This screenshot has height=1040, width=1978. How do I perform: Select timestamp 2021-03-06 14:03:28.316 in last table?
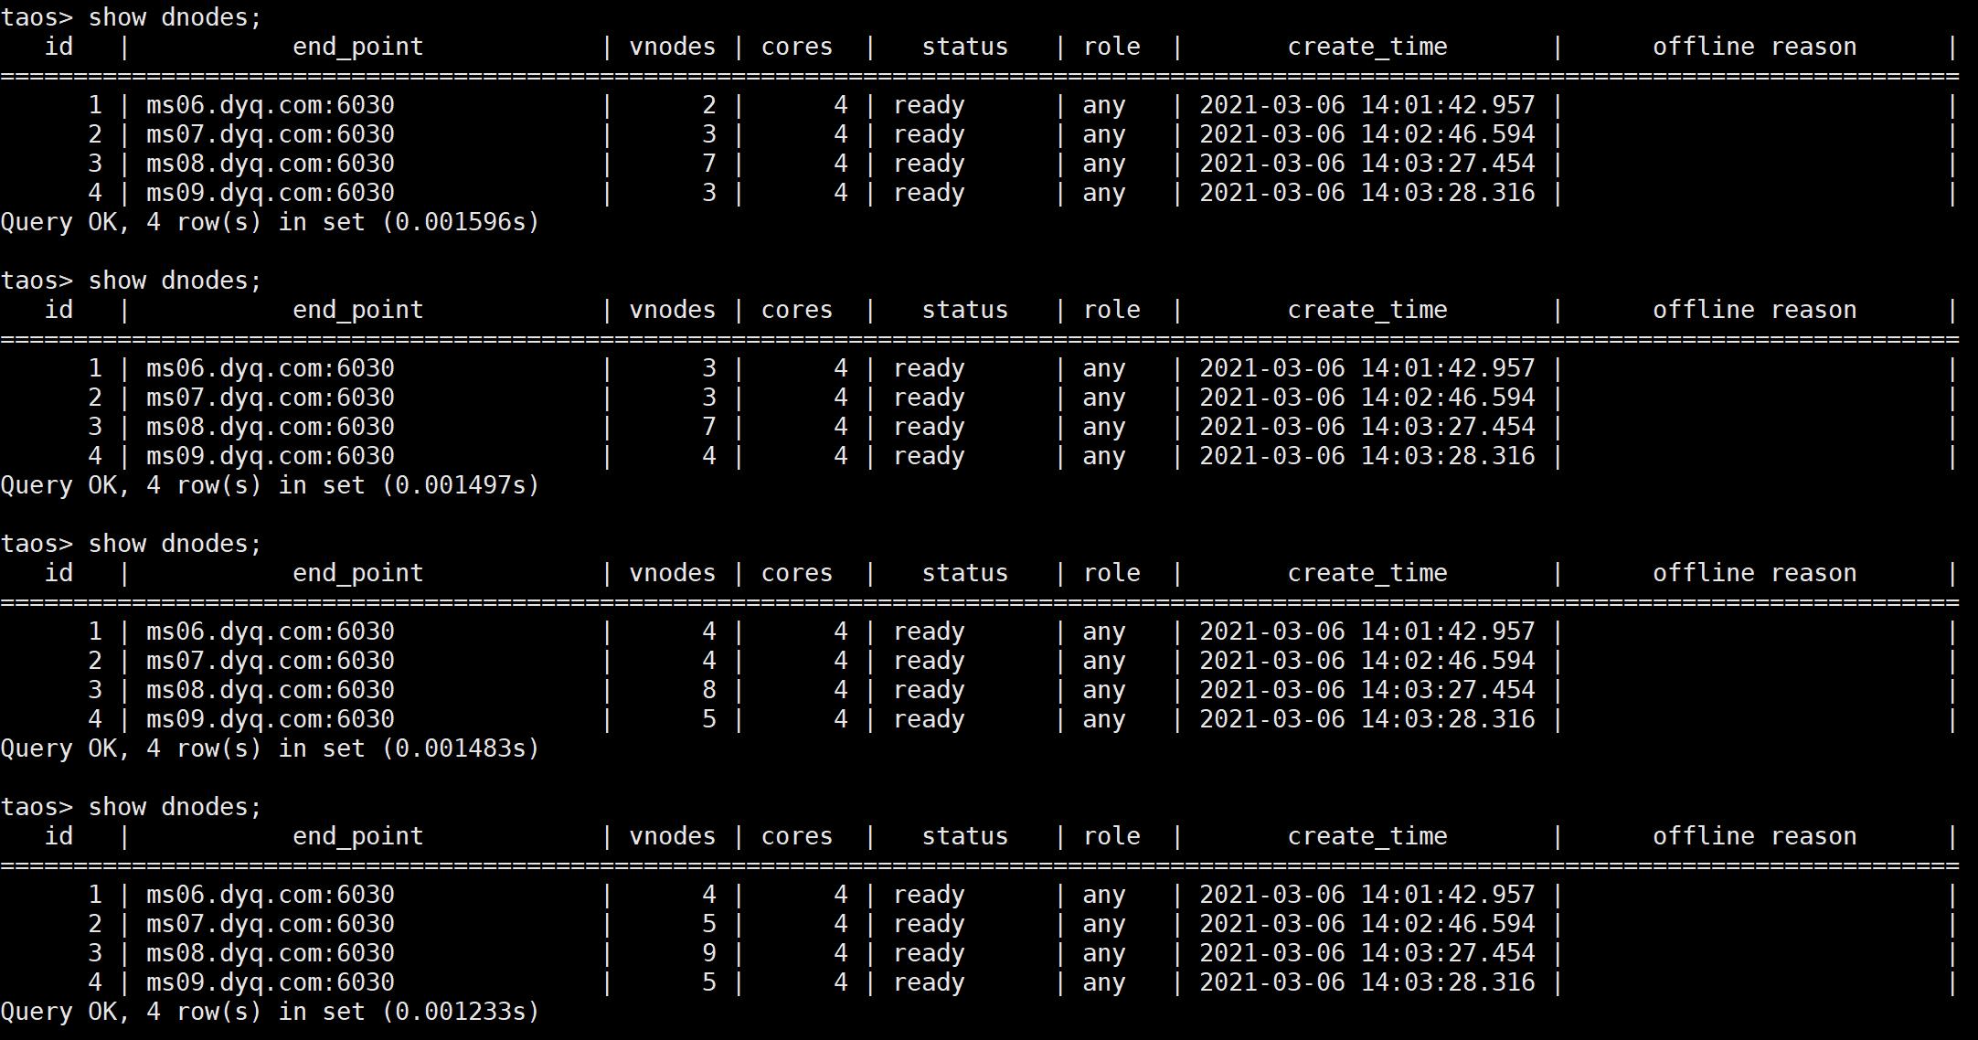tap(1367, 982)
